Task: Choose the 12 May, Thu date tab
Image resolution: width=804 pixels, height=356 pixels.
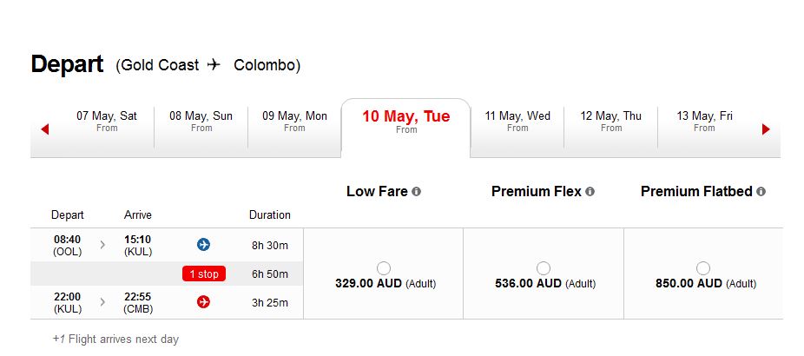Action: (610, 122)
